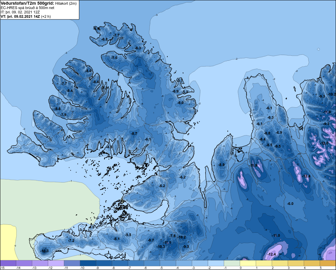Select the -6.0 temperature label
This screenshot has width=336, height=270.
coord(290,204)
